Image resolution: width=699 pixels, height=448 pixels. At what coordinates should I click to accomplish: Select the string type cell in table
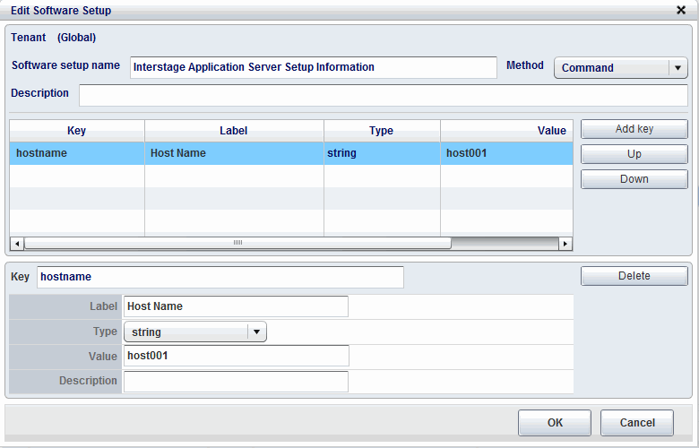(x=382, y=153)
